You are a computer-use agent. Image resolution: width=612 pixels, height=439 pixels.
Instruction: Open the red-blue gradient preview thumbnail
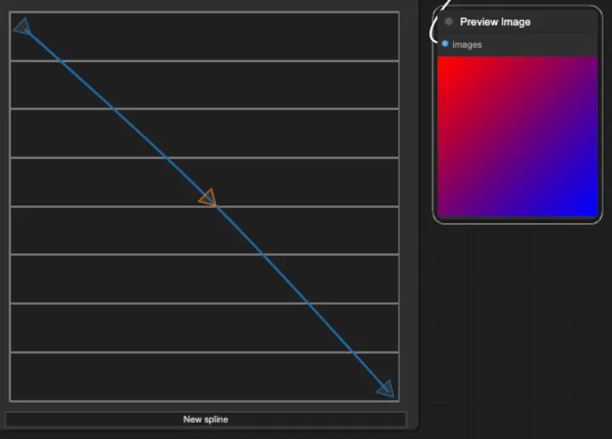pyautogui.click(x=517, y=136)
